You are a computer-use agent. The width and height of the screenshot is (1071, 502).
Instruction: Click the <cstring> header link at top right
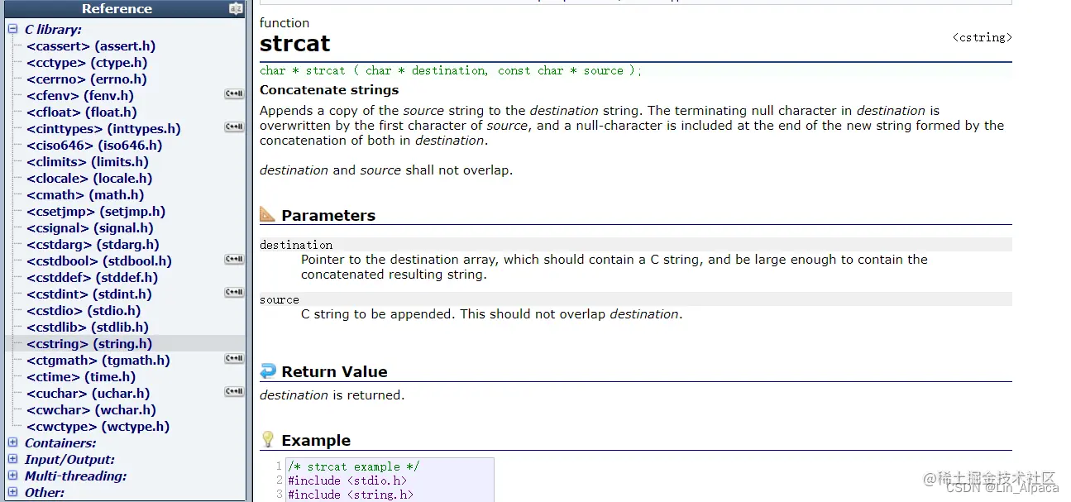click(983, 37)
